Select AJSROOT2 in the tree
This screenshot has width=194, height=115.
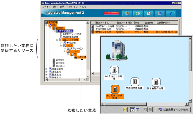[60, 60]
